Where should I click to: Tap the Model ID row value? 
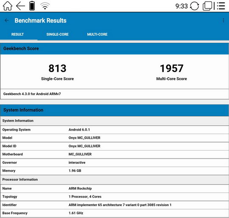click(x=84, y=146)
